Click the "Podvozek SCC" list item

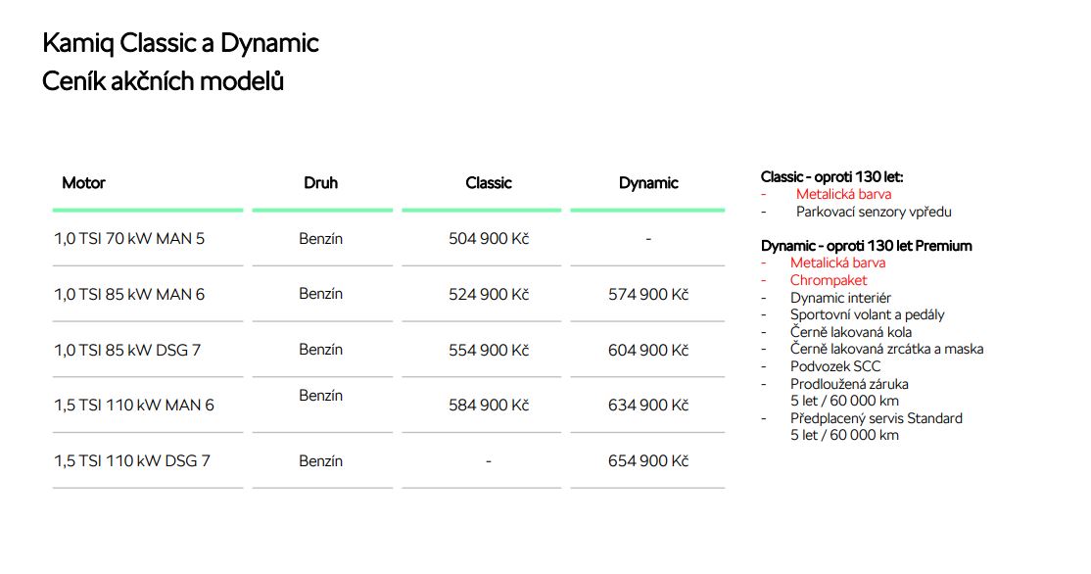835,366
